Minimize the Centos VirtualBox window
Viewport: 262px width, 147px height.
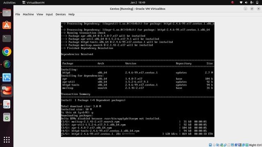(245, 9)
